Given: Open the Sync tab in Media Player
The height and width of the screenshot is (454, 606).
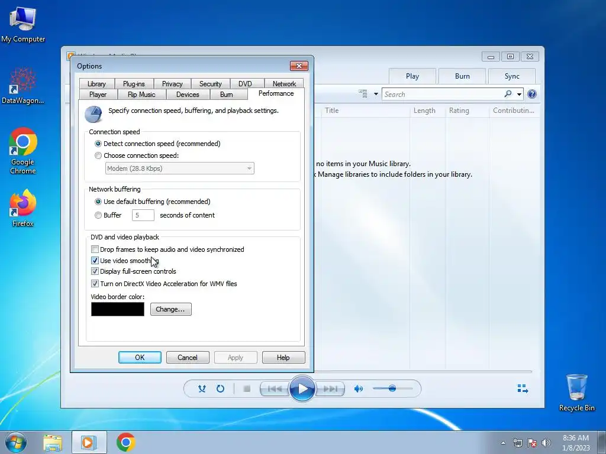Looking at the screenshot, I should coord(512,76).
